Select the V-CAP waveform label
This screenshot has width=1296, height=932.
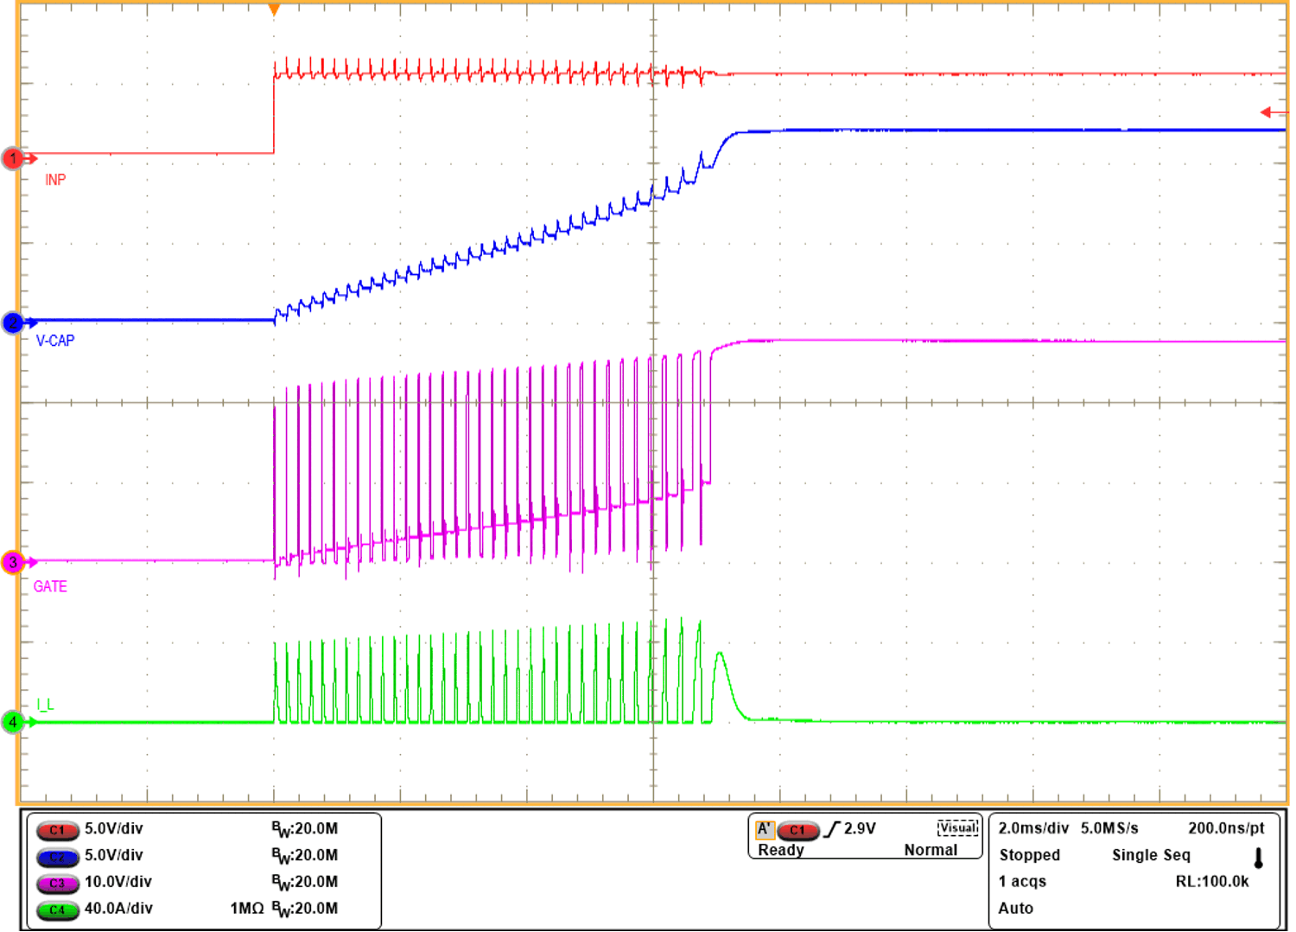pos(55,341)
